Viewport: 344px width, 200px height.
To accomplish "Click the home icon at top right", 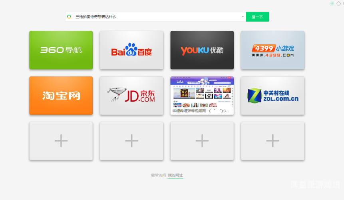I will coord(338,3).
